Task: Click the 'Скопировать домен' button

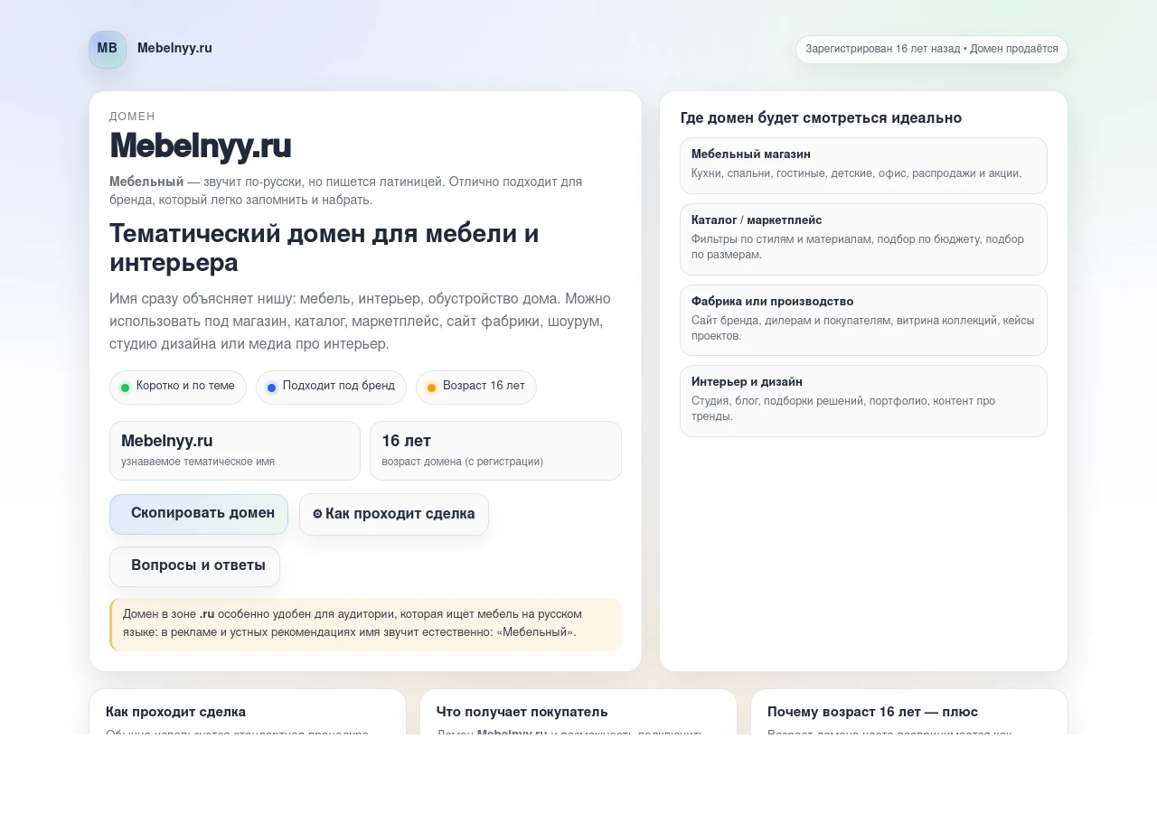Action: pyautogui.click(x=199, y=514)
